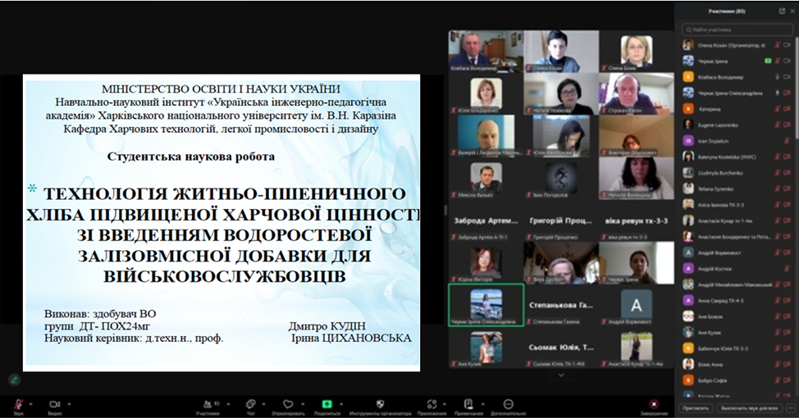
Task: Click green share icon on Черкас Ірина row
Action: pos(768,61)
